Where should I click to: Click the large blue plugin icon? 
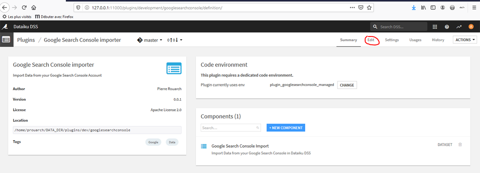point(174,68)
